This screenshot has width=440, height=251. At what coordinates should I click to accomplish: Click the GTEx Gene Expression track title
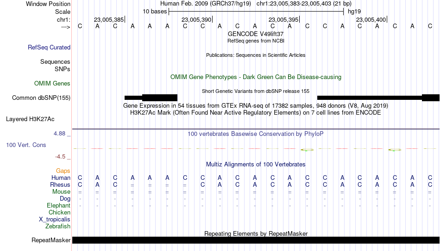click(256, 105)
